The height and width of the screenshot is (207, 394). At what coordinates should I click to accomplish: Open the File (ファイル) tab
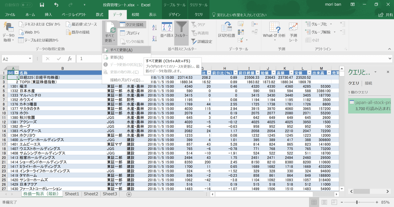[x=10, y=15]
